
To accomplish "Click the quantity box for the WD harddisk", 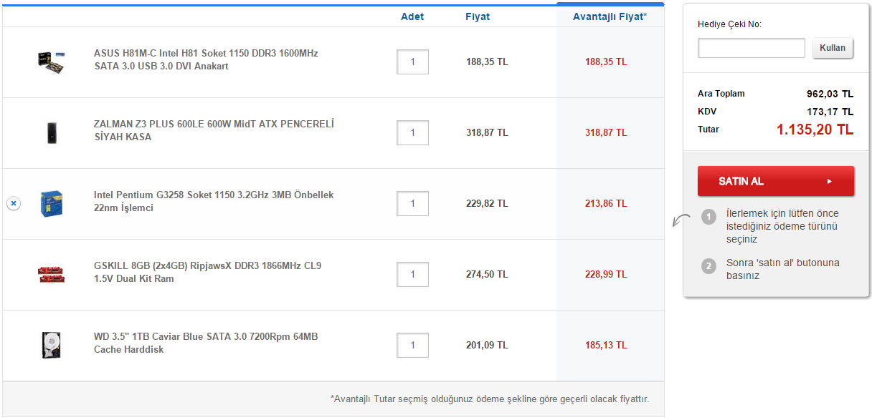I will point(412,346).
